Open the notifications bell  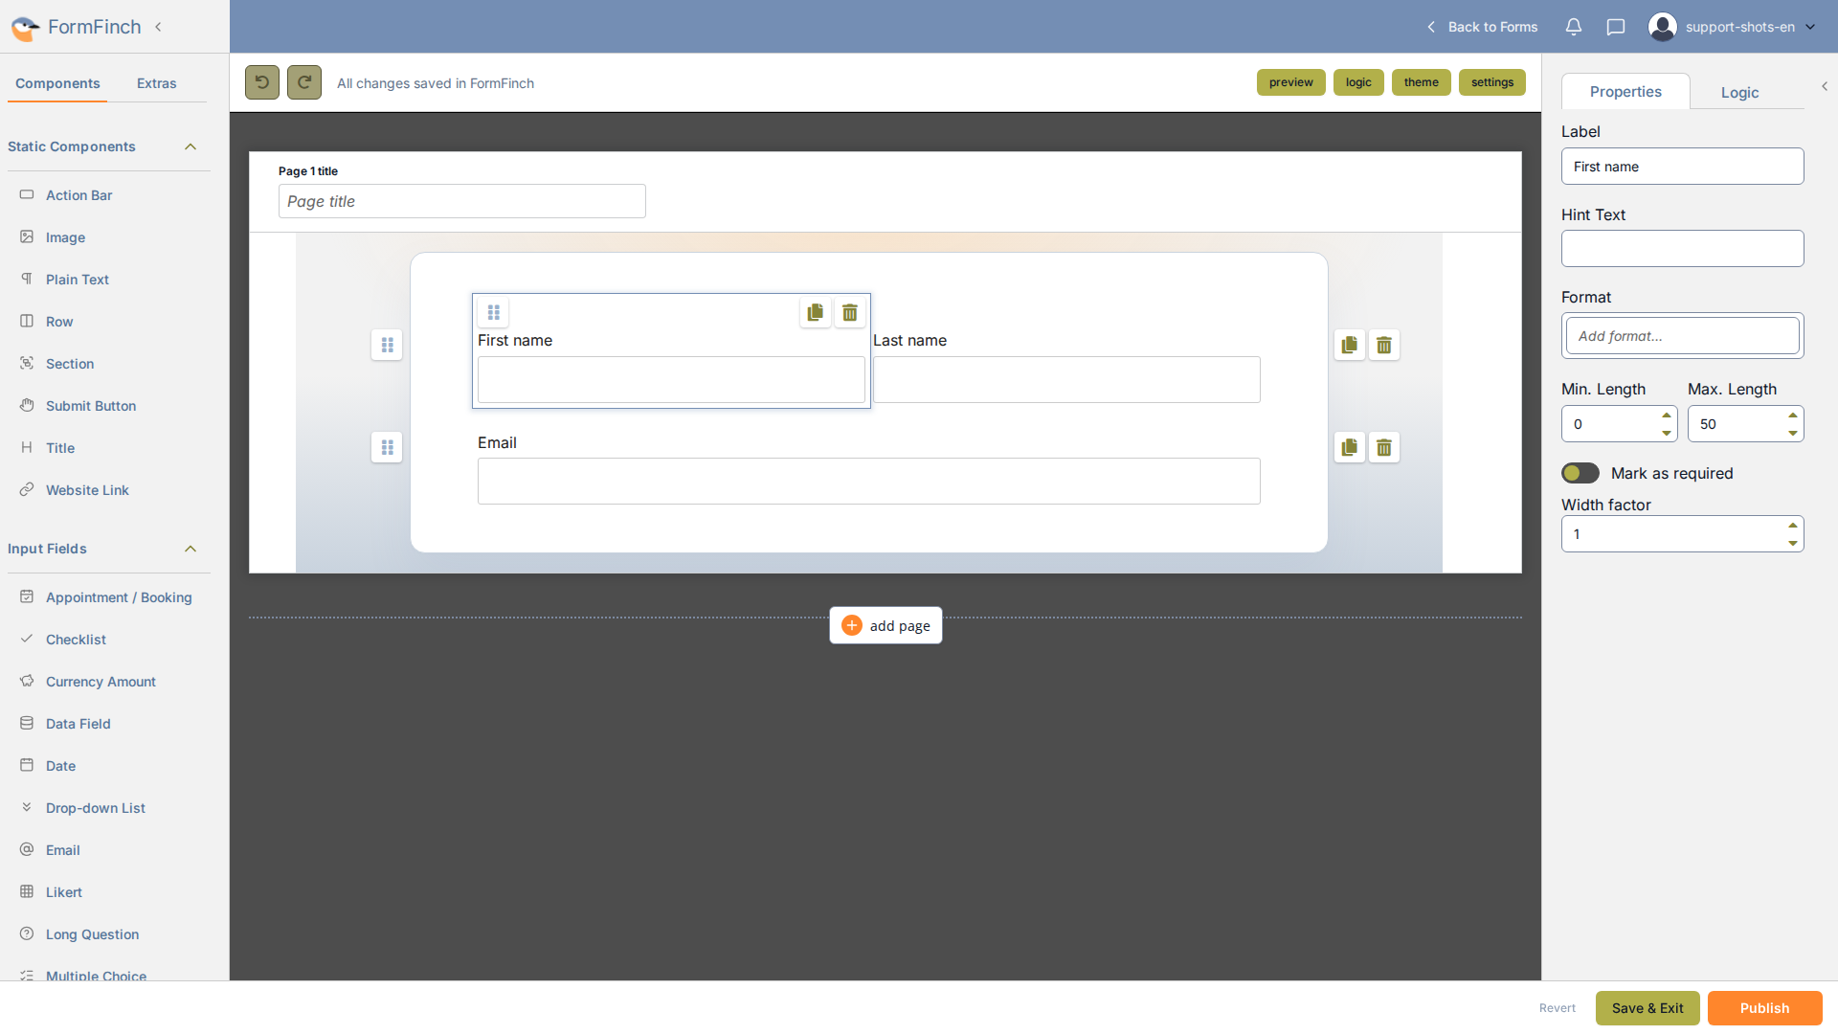[x=1574, y=27]
